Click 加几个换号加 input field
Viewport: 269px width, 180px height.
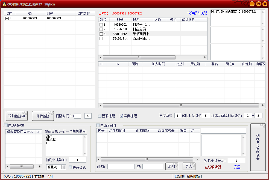pyautogui.click(x=78, y=160)
